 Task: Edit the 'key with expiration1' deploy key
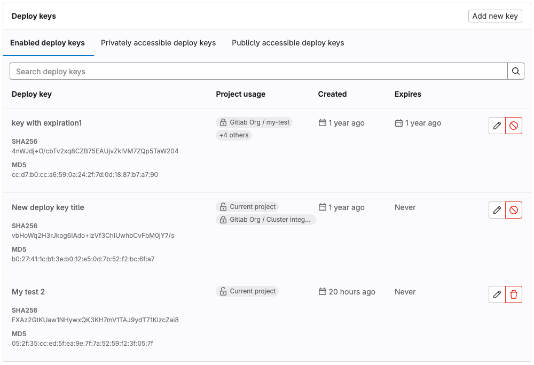tap(497, 126)
